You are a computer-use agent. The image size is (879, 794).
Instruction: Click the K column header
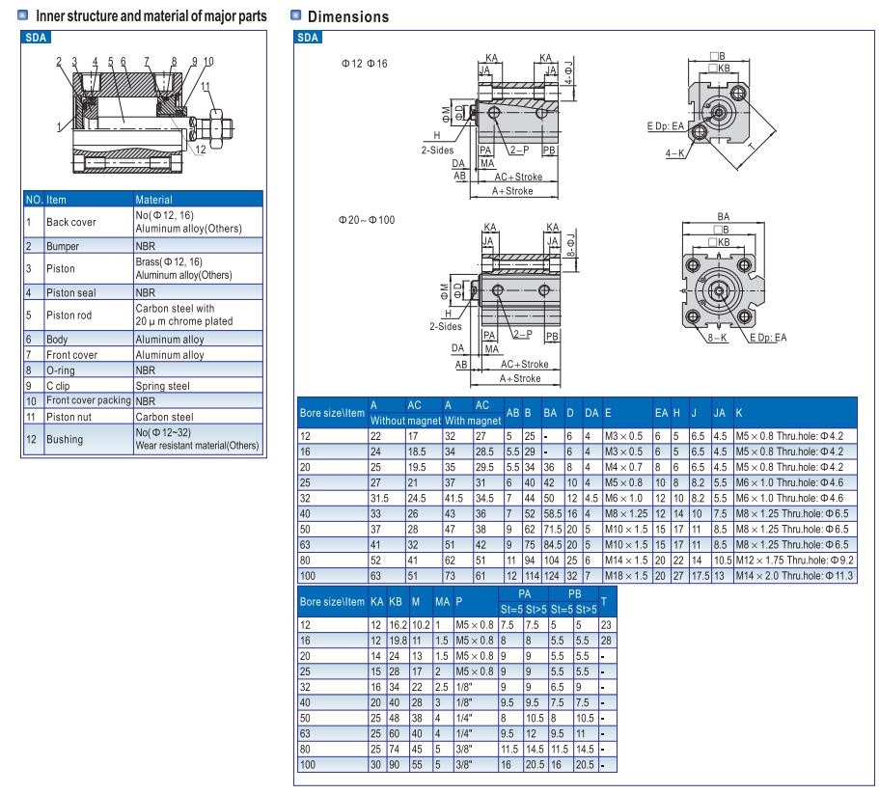click(x=795, y=413)
